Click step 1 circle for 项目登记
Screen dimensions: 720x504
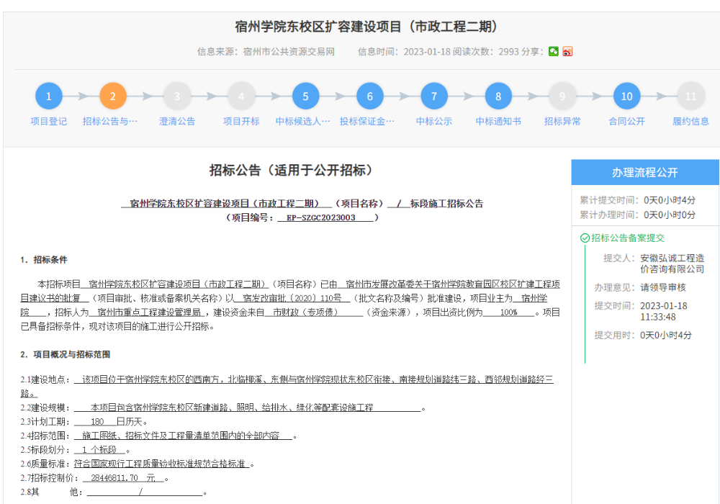pos(49,96)
